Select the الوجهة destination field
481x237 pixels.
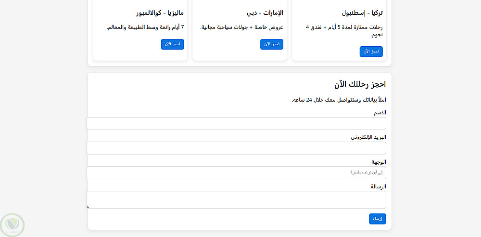pos(236,172)
